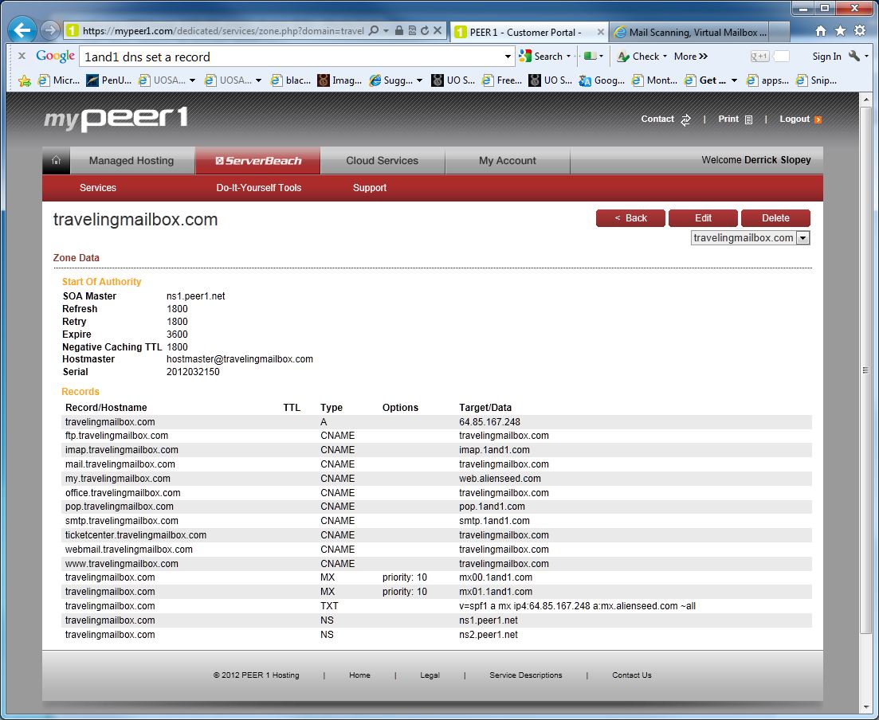Click the refresh icon in address bar

coord(425,31)
